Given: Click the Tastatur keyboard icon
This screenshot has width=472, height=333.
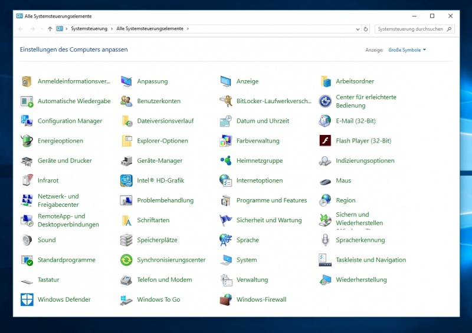Looking at the screenshot, I should pos(27,282).
